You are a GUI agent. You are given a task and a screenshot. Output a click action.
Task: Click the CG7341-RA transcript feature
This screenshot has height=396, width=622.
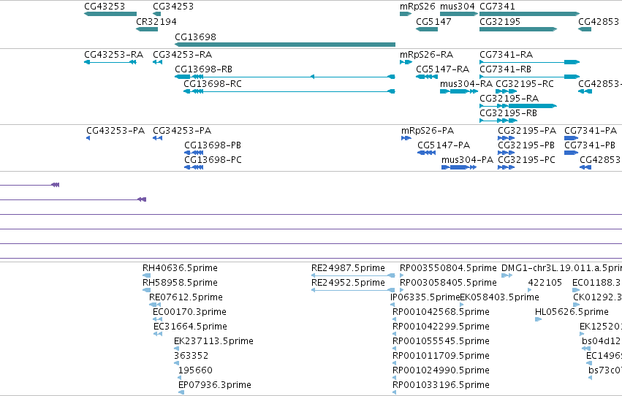[x=530, y=62]
